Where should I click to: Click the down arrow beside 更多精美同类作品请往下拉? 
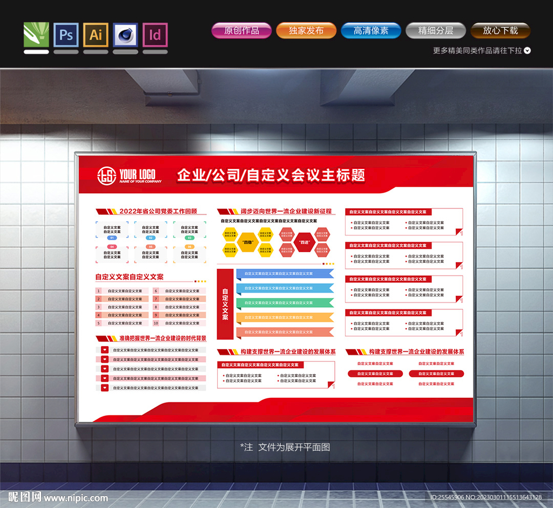[x=528, y=51]
